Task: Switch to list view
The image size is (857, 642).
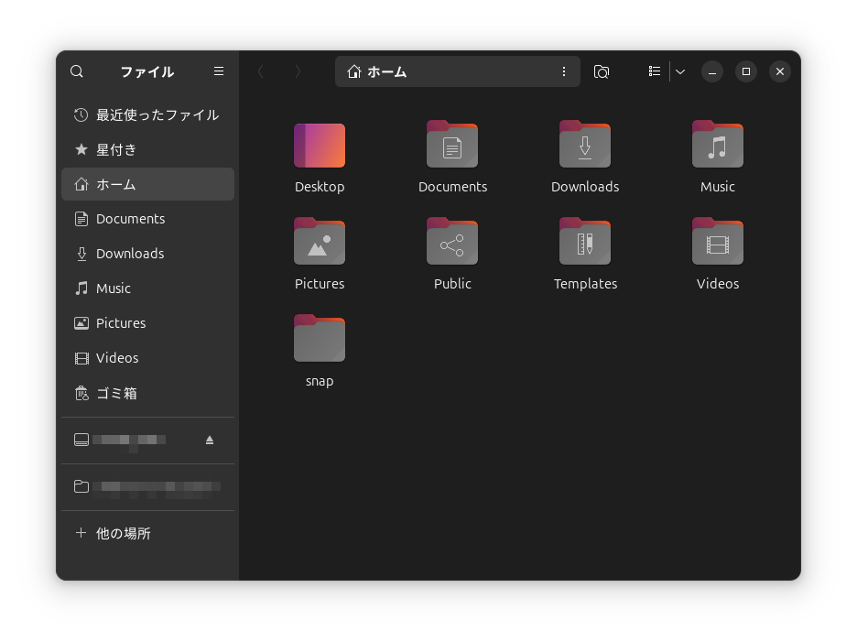Action: point(655,71)
